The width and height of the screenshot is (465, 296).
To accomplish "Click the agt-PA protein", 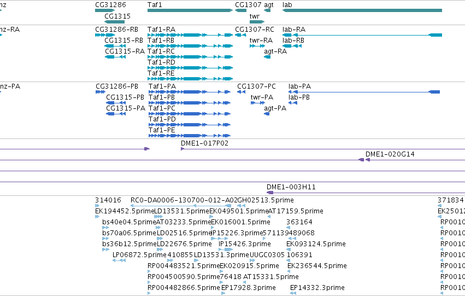I will coord(267,114).
